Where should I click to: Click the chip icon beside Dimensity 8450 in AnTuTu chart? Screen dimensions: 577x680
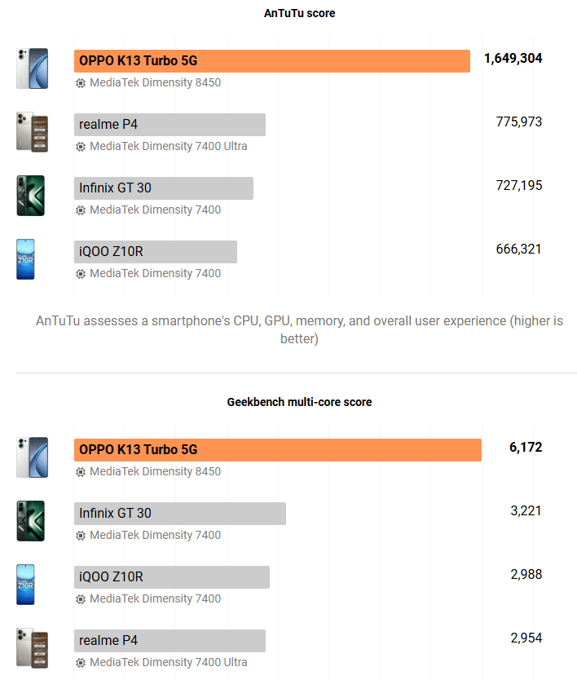81,83
